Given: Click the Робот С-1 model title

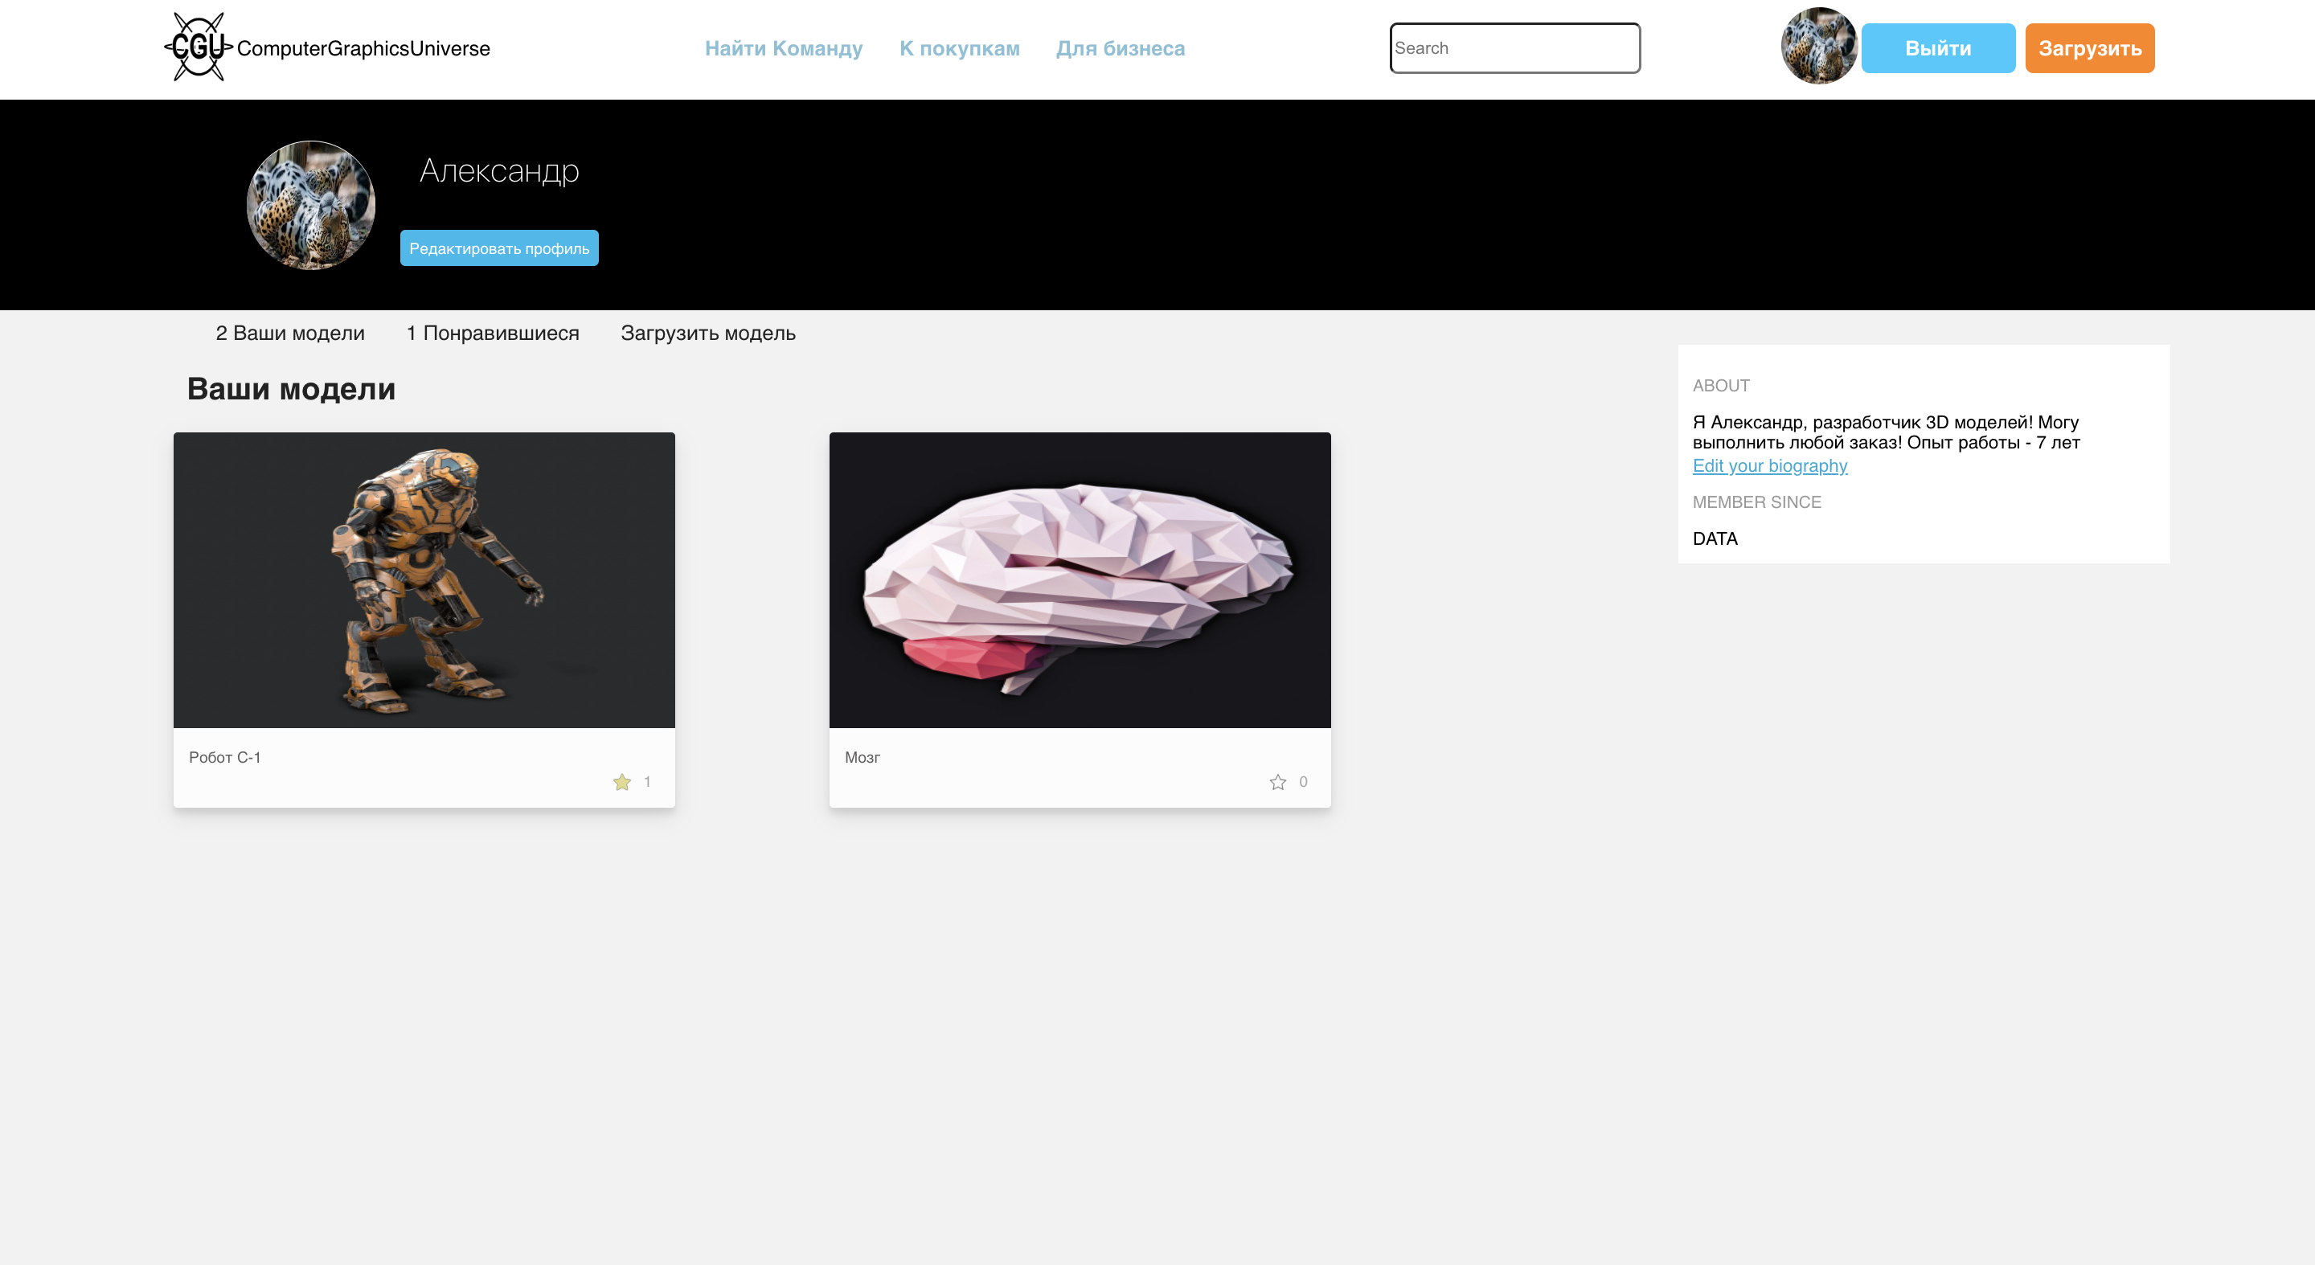Looking at the screenshot, I should click(x=225, y=757).
